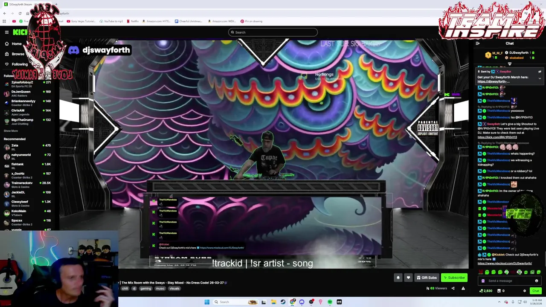
Task: Open recommended channel Zeta
Action: 26,147
